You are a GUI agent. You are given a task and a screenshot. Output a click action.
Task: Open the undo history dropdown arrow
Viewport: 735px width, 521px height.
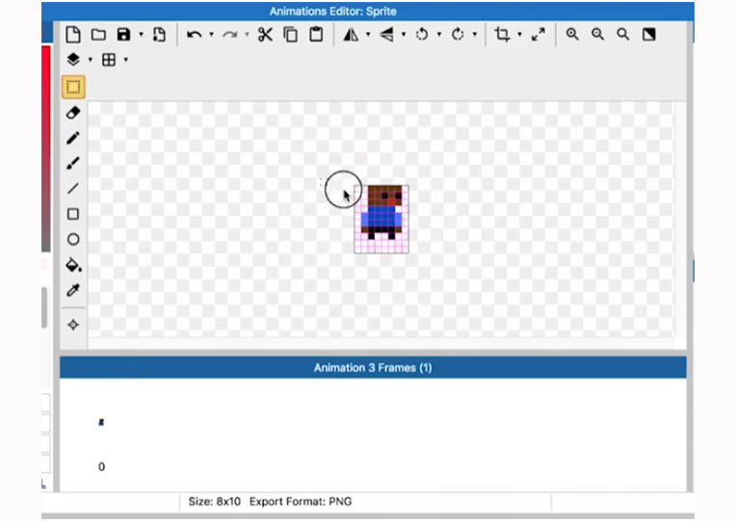(x=211, y=35)
